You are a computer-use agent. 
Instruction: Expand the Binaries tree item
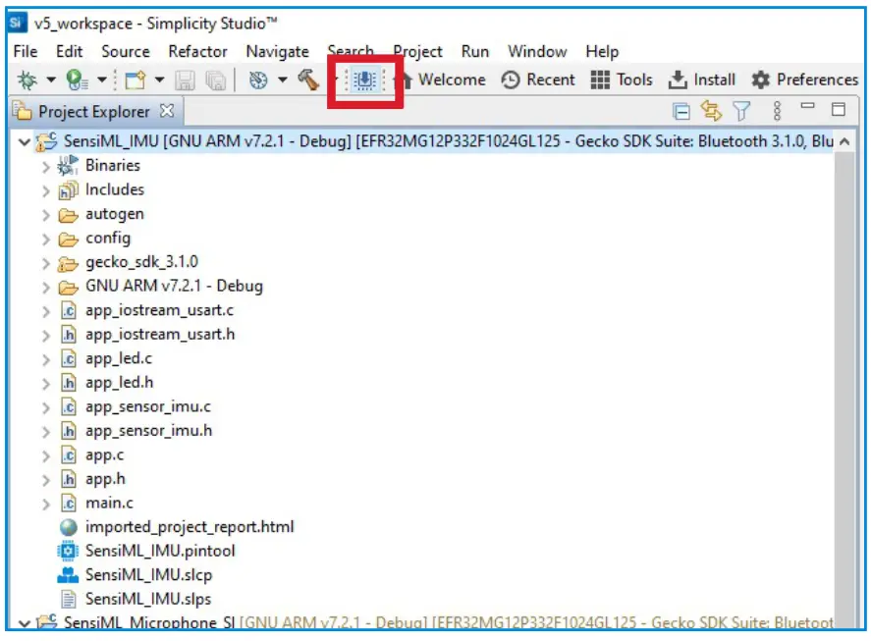coord(46,165)
